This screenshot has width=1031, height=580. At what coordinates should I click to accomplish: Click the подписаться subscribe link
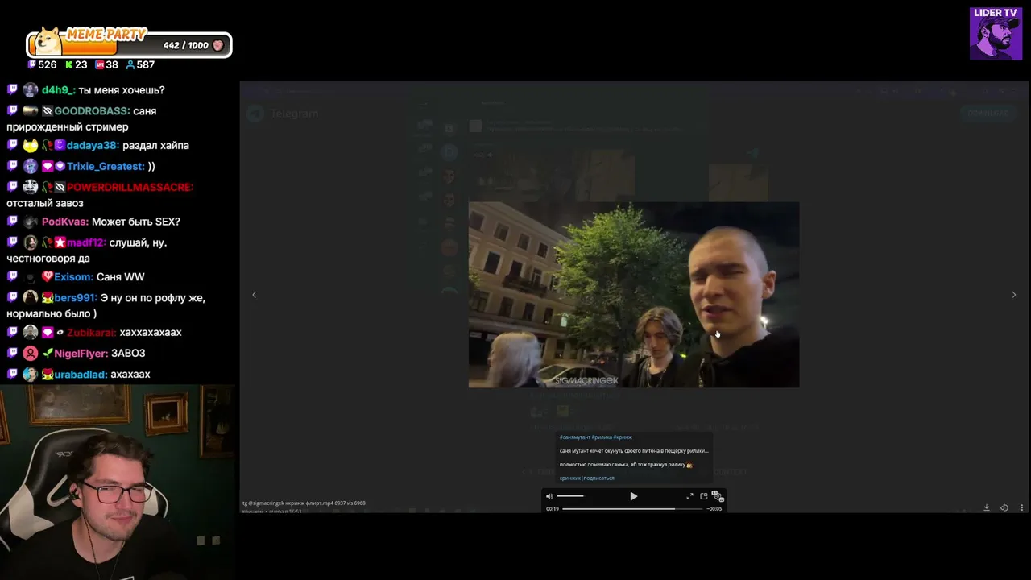(598, 478)
